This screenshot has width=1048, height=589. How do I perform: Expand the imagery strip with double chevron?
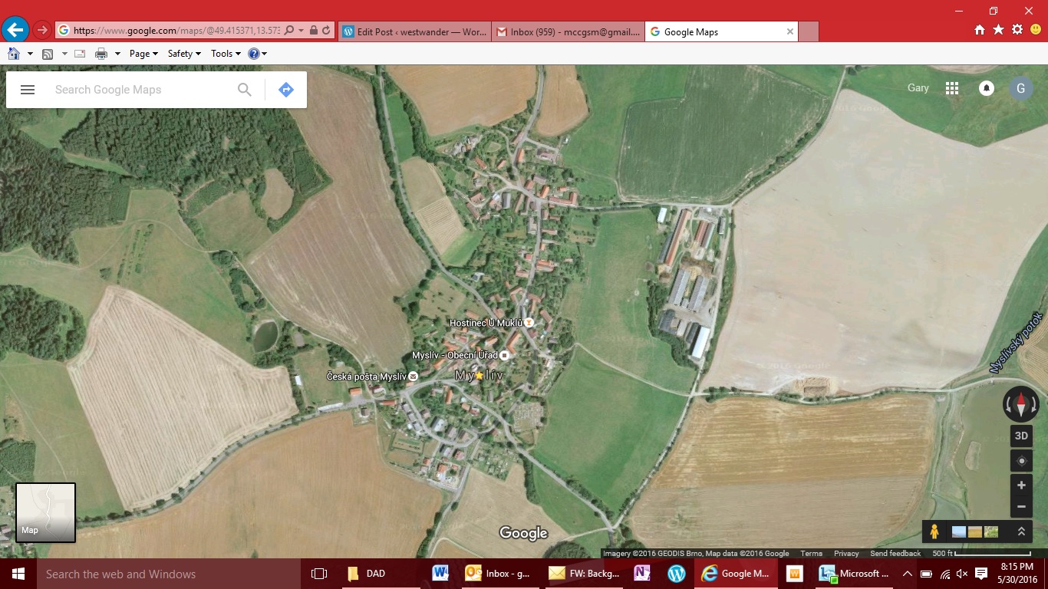click(x=1021, y=531)
